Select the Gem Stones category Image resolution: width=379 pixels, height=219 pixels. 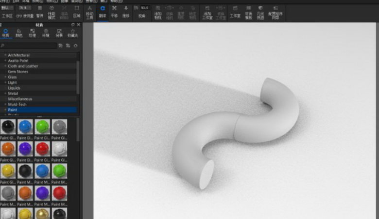18,72
